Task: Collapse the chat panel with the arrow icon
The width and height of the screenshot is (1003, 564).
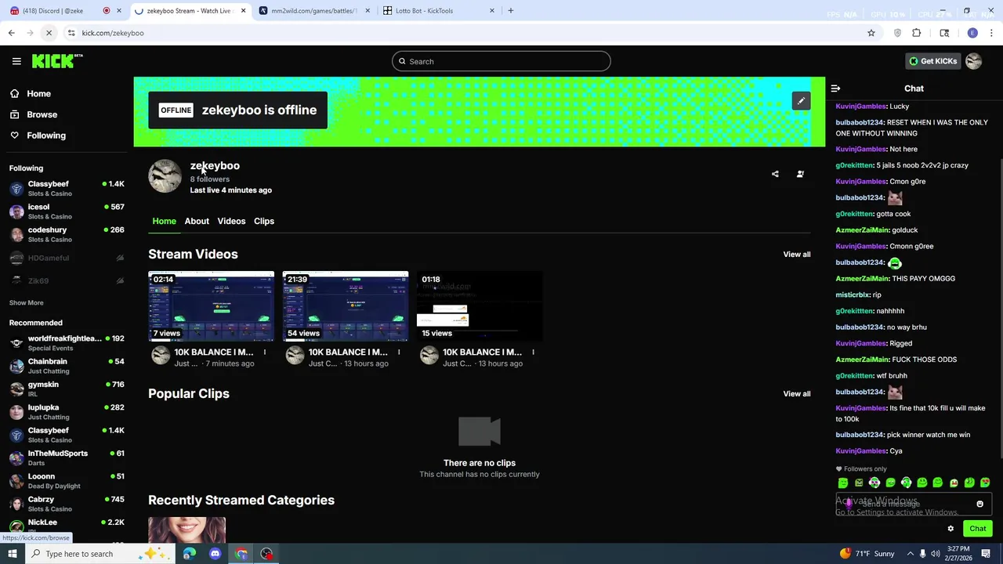Action: pos(835,89)
